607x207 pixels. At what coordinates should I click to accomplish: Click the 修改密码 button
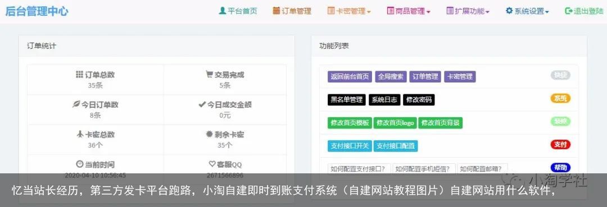[x=419, y=100]
